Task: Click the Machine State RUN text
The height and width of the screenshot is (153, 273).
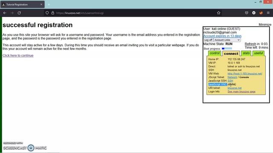Action: coord(218,44)
